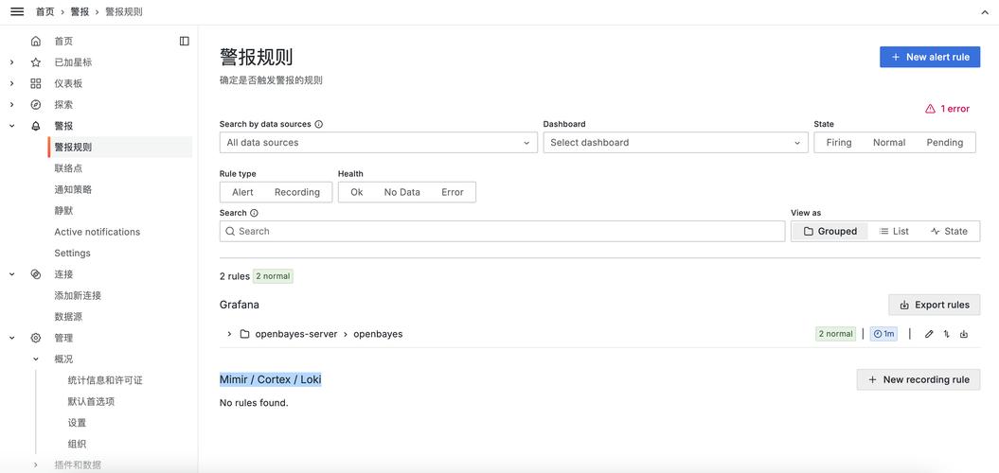
Task: Collapse the 概况 sidebar subsection
Action: coord(36,359)
